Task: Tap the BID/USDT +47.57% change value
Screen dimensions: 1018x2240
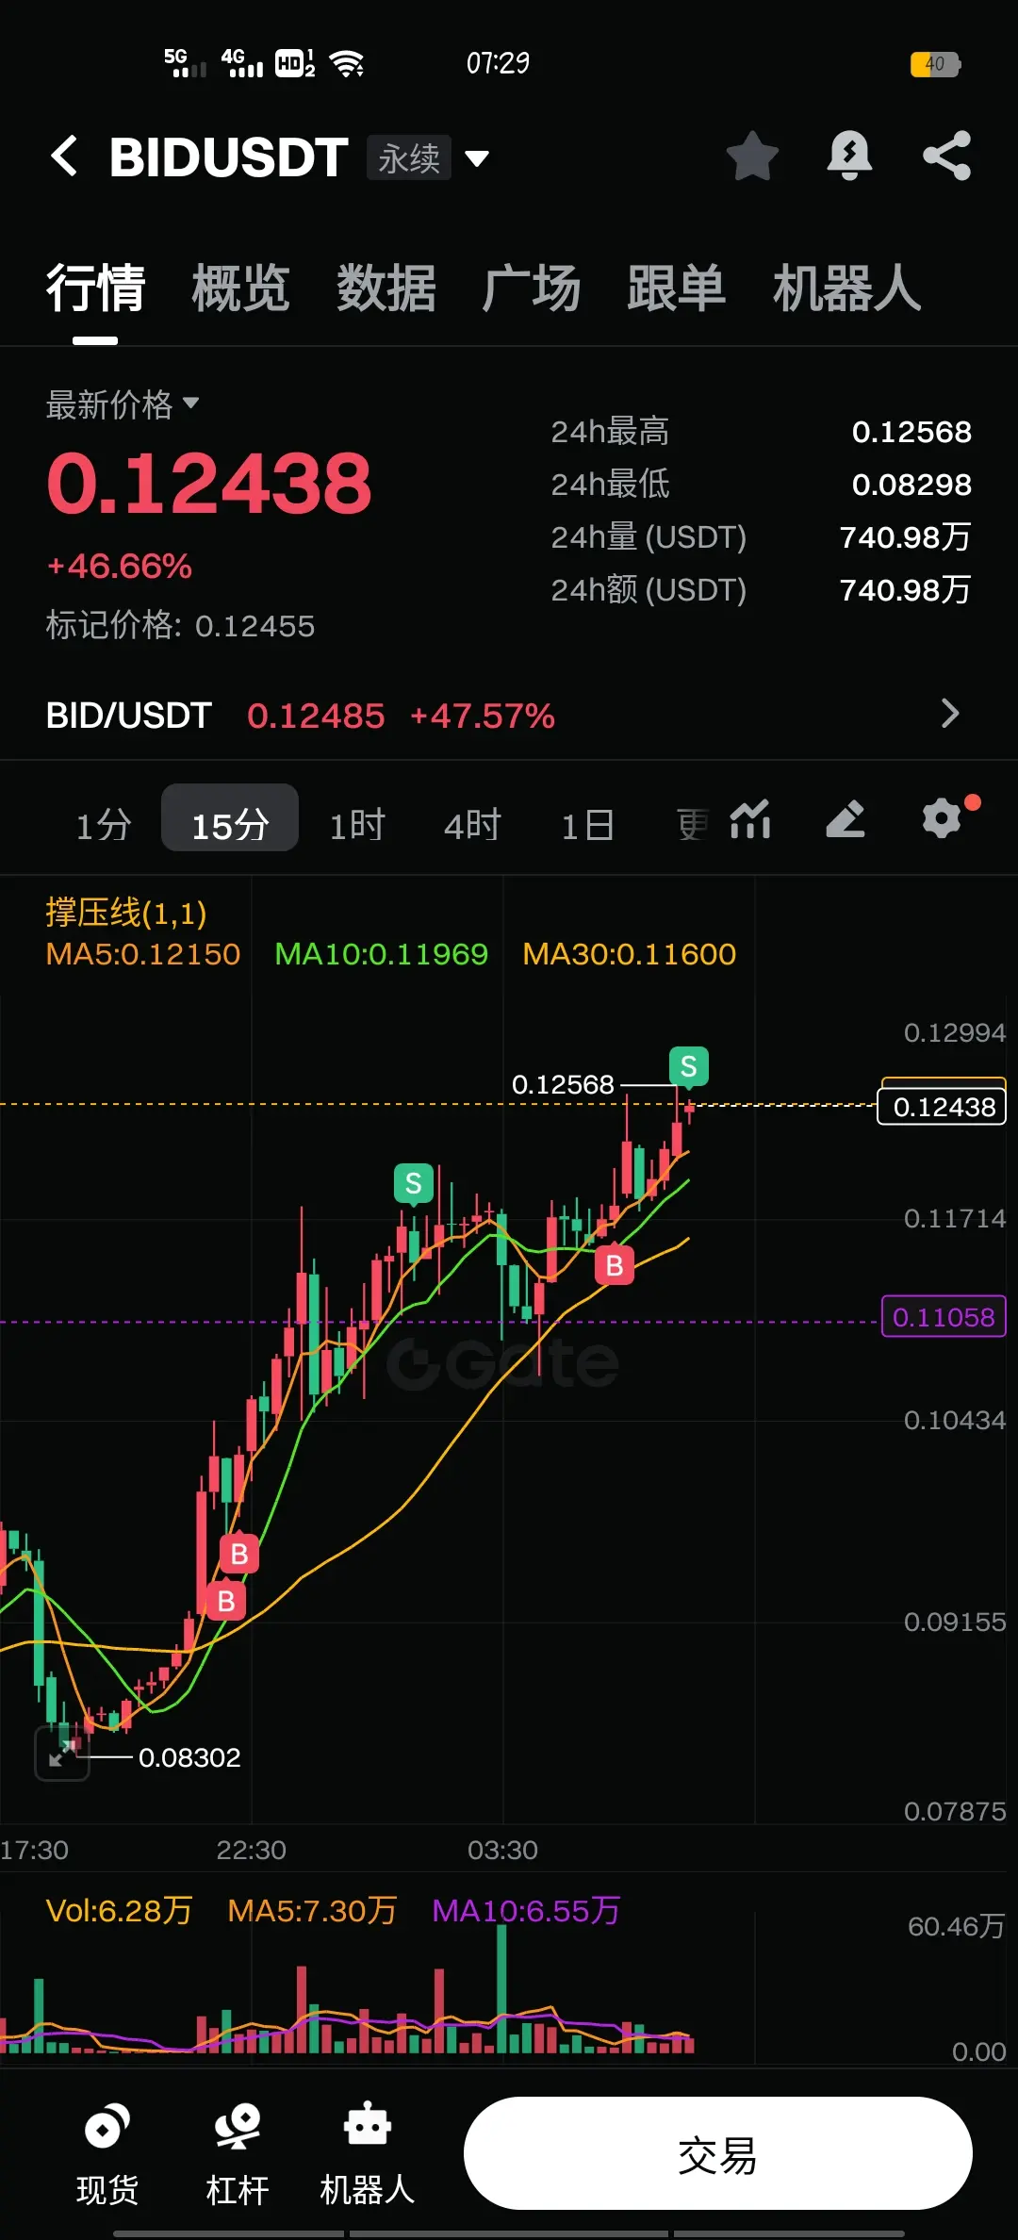Action: [483, 716]
